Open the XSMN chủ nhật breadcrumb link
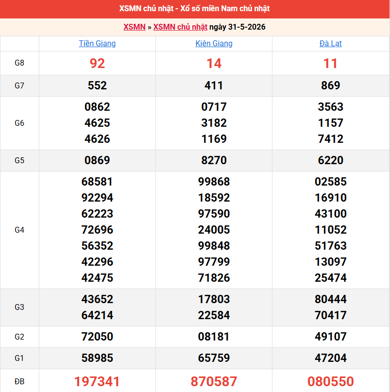 click(x=180, y=27)
